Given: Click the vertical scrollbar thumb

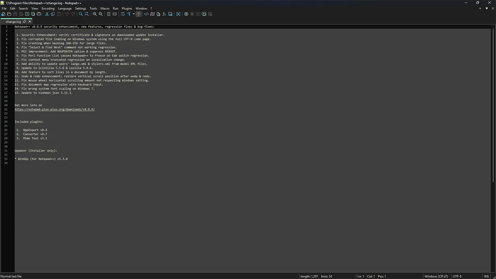Looking at the screenshot, I should tap(494, 105).
